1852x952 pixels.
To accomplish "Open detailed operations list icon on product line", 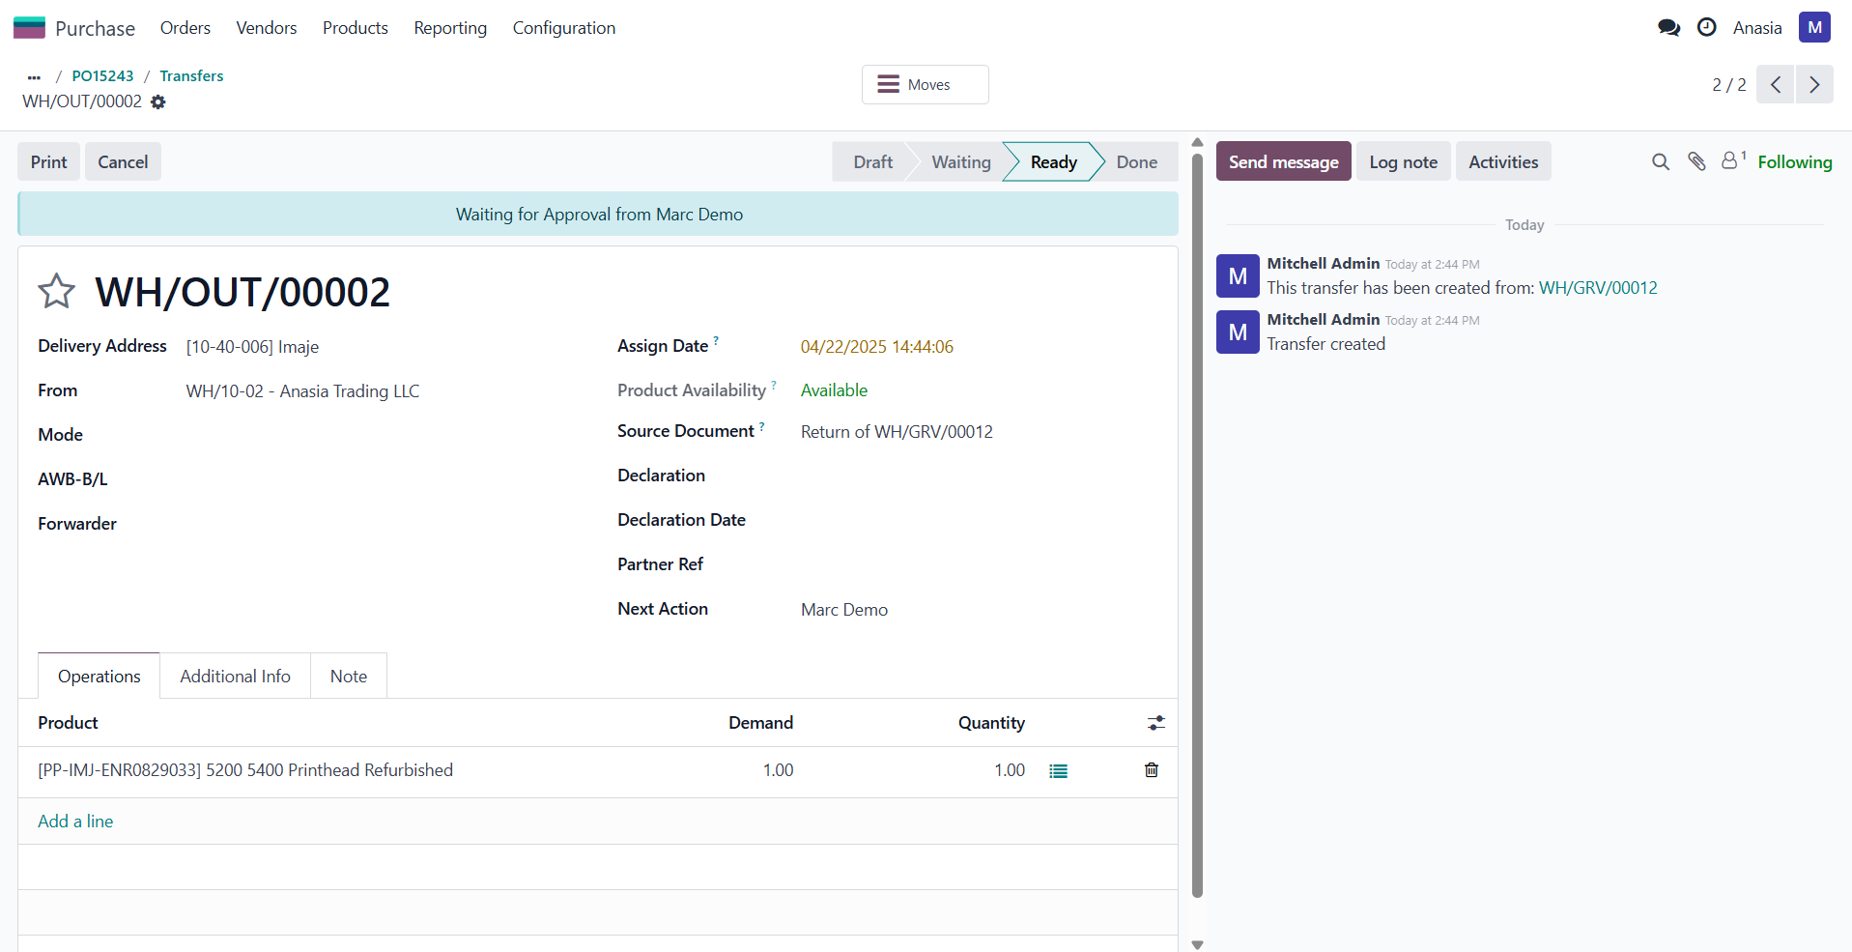I will 1059,771.
